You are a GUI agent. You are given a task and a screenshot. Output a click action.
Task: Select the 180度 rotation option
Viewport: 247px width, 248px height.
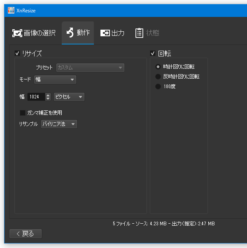[x=158, y=87]
